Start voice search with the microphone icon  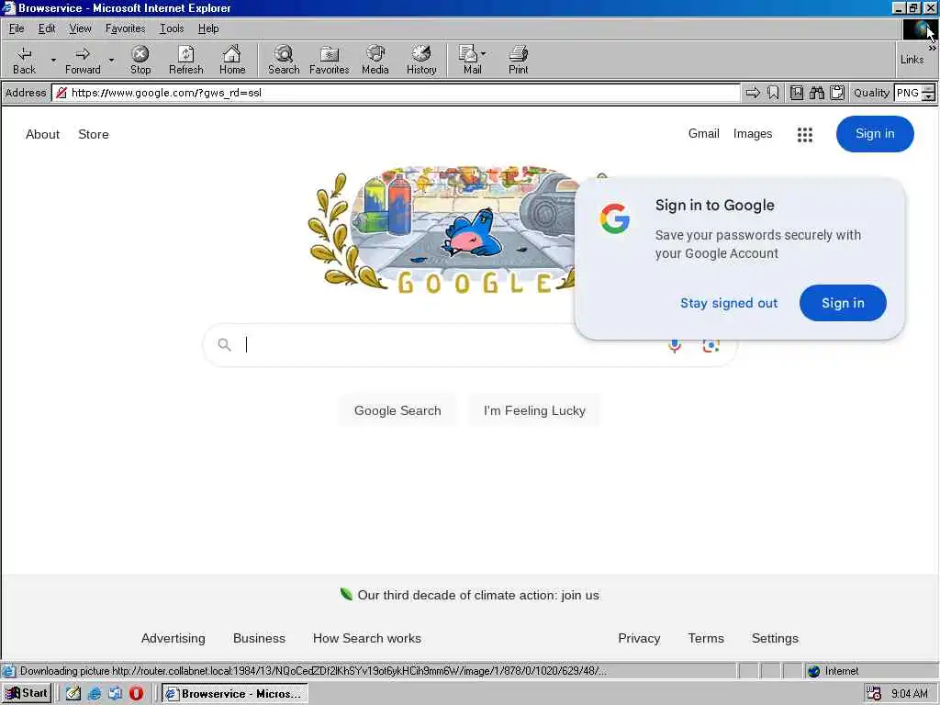(675, 345)
